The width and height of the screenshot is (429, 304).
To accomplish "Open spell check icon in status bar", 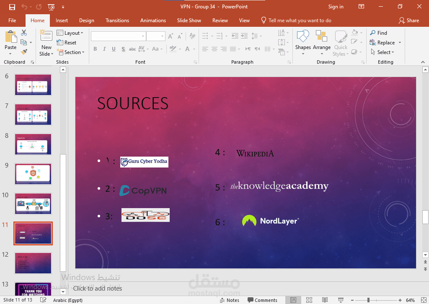I will click(x=43, y=300).
